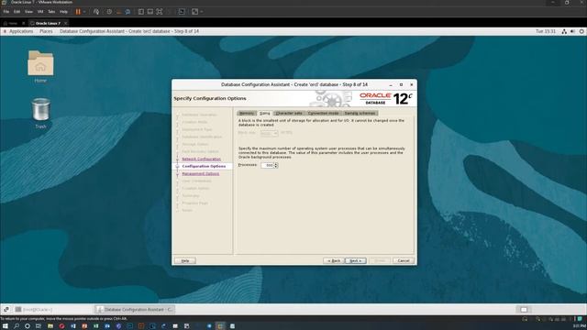Image resolution: width=587 pixels, height=330 pixels.
Task: Minimize the Database Configuration Assistant dialog
Action: click(391, 85)
